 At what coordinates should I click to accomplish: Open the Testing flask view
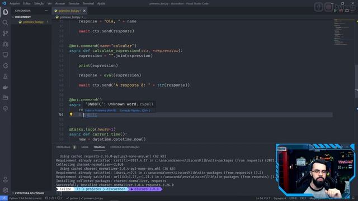coord(6,76)
